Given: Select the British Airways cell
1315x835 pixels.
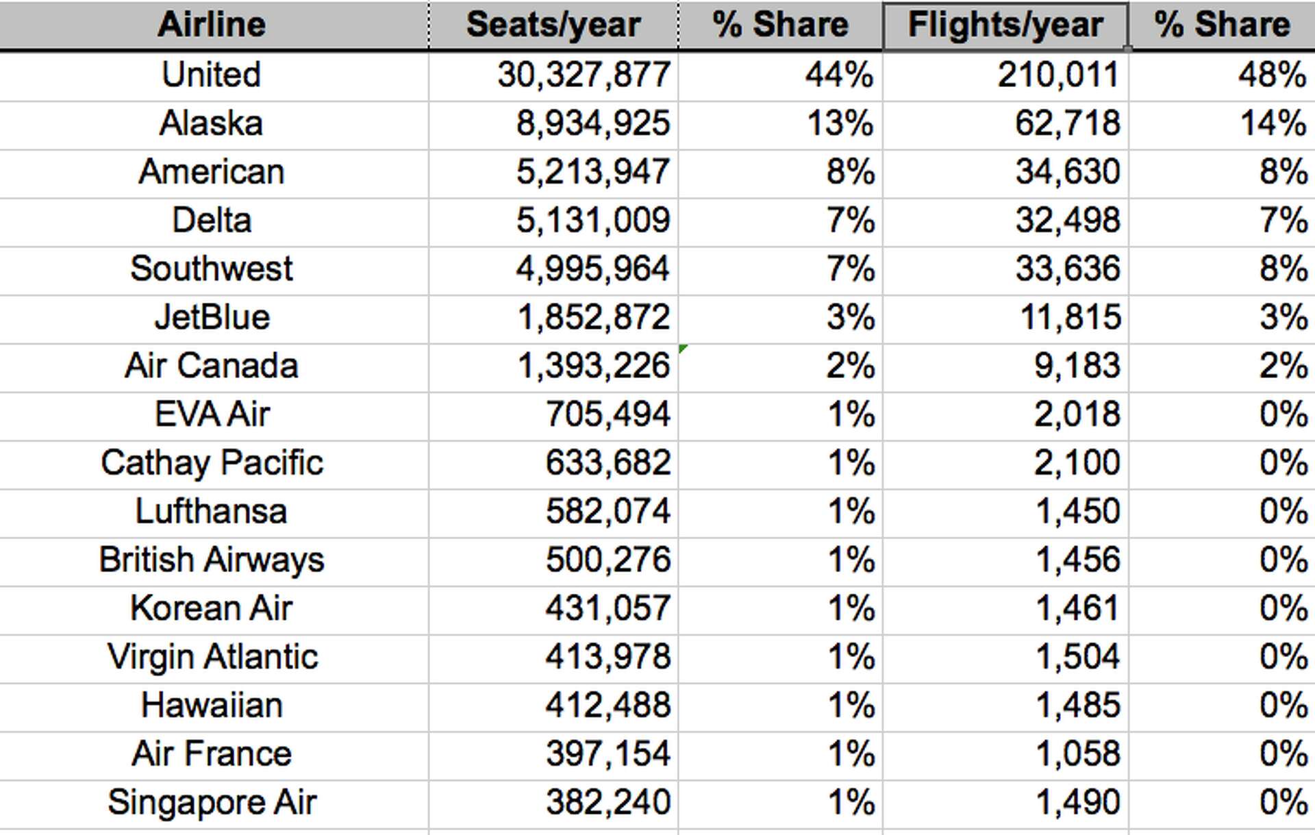Looking at the screenshot, I should [214, 561].
